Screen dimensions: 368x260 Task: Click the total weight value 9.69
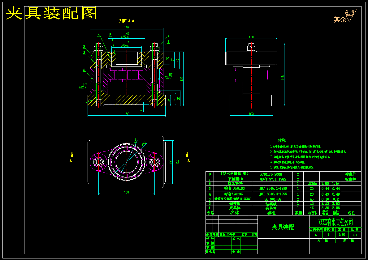pos(342,235)
